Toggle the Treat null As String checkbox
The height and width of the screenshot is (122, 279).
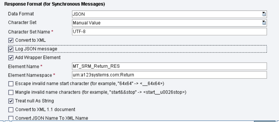click(x=11, y=101)
